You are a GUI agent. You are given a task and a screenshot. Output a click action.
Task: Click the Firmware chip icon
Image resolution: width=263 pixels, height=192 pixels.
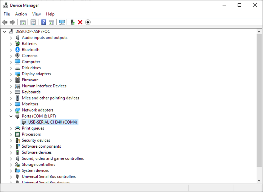[17, 80]
